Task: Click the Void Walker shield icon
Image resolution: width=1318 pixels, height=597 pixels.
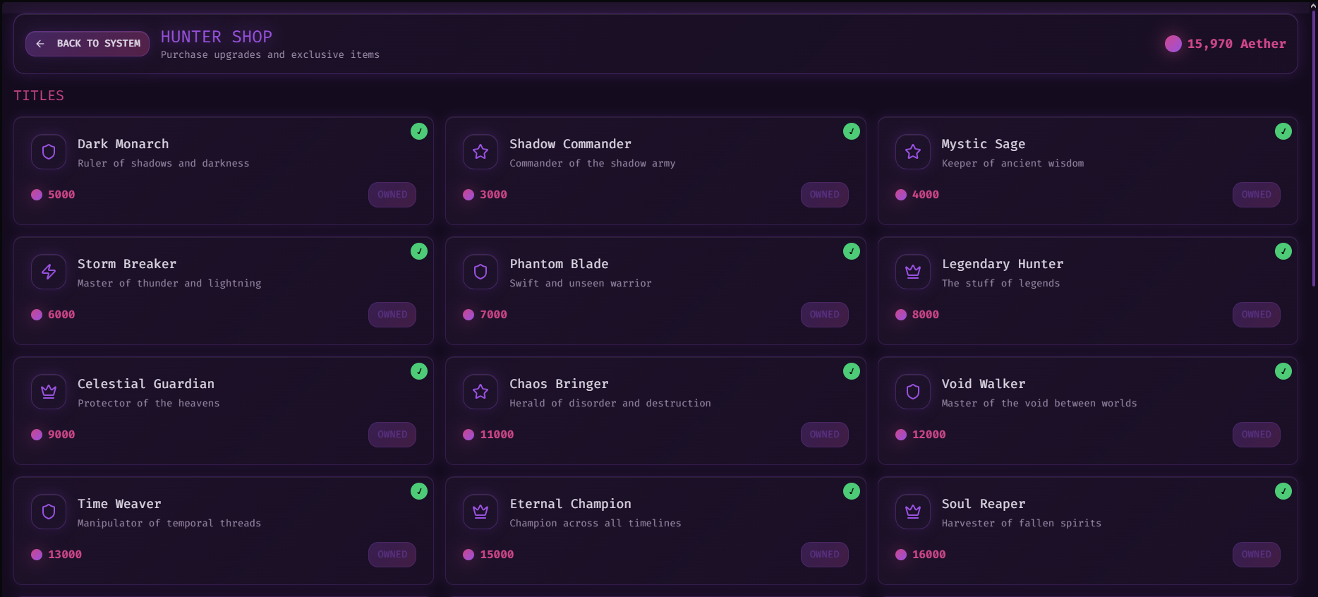Action: coord(913,392)
